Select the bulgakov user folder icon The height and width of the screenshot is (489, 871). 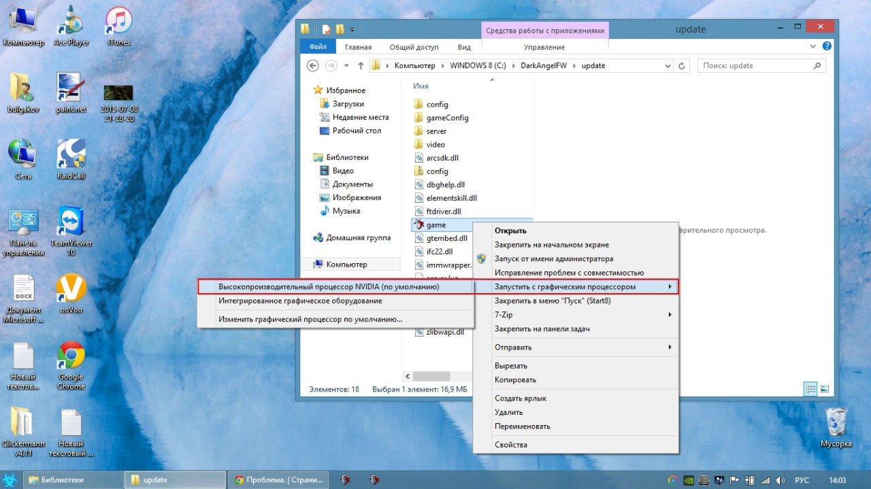22,92
